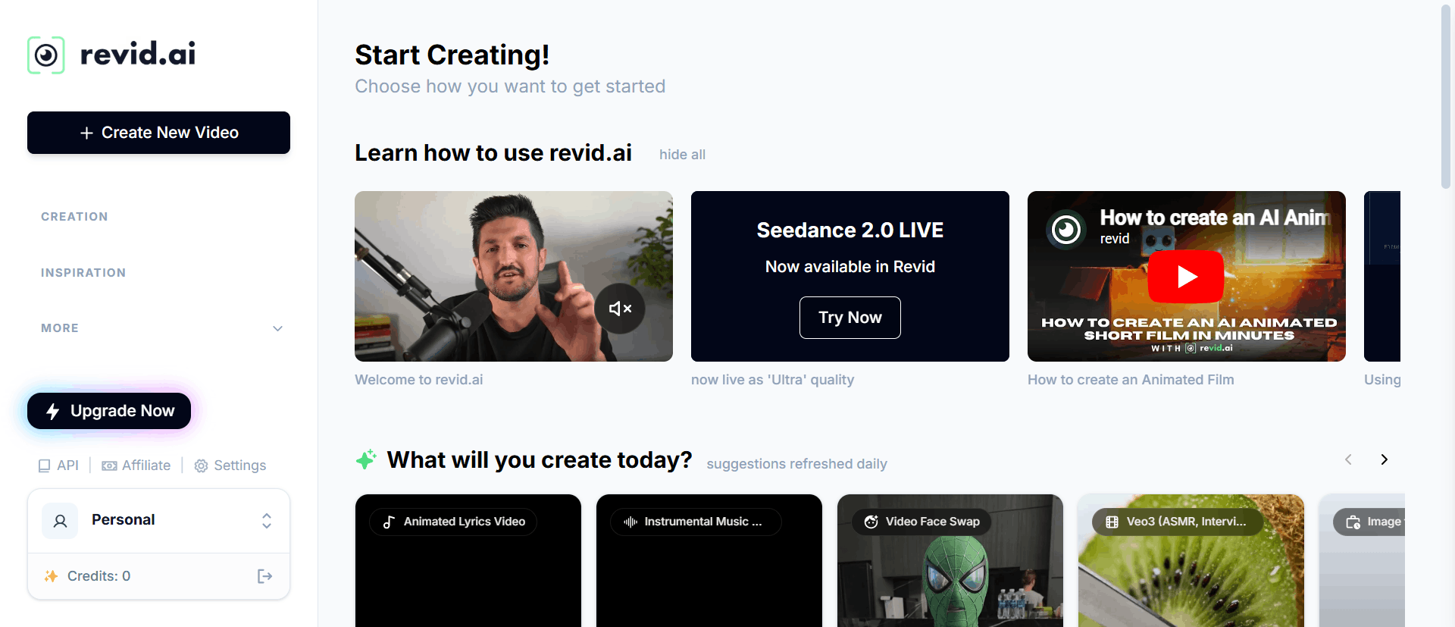The image size is (1455, 627).
Task: Click the vertical page scrollbar
Action: coord(1446,96)
